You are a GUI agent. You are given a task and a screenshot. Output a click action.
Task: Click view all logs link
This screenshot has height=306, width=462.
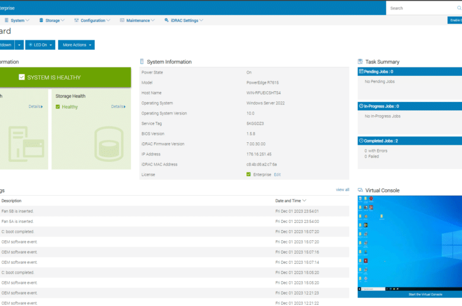click(342, 190)
